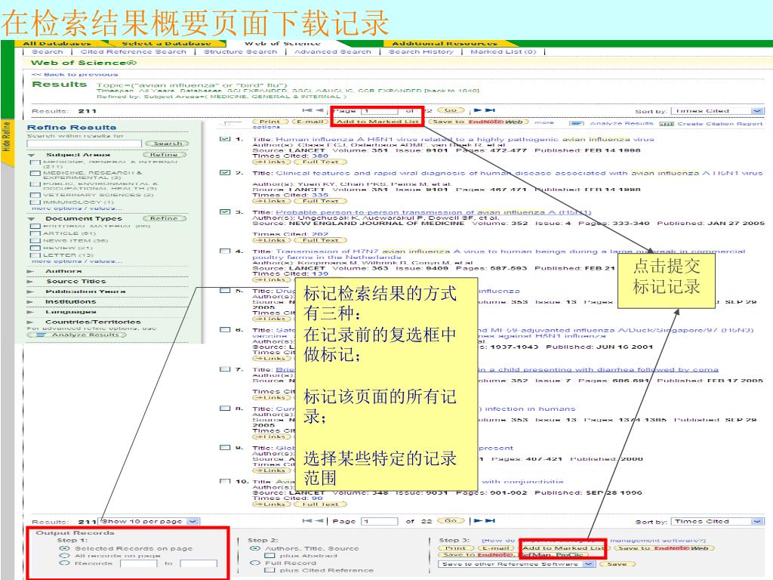This screenshot has height=580, width=773.
Task: Click last page icon in lower pagination bar
Action: [x=490, y=520]
